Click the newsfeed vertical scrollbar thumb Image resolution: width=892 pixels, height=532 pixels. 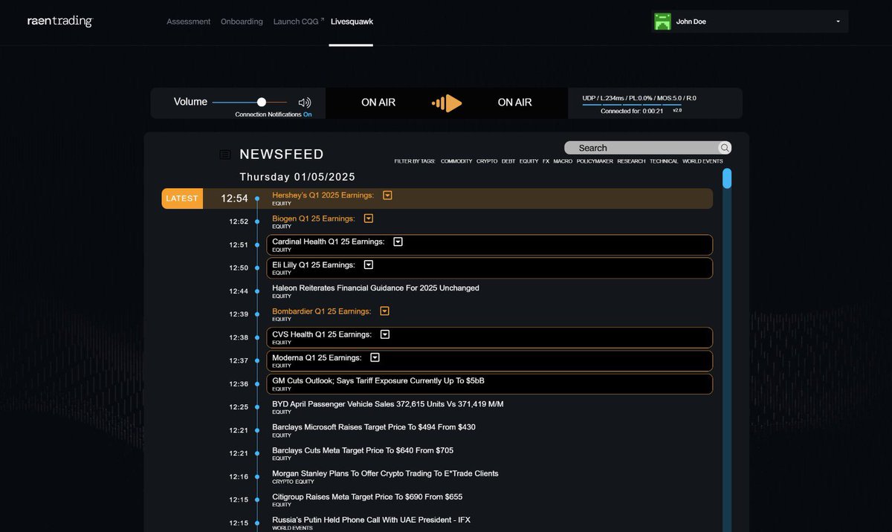point(727,178)
